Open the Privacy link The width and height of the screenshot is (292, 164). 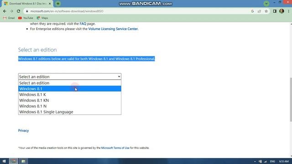point(23,131)
